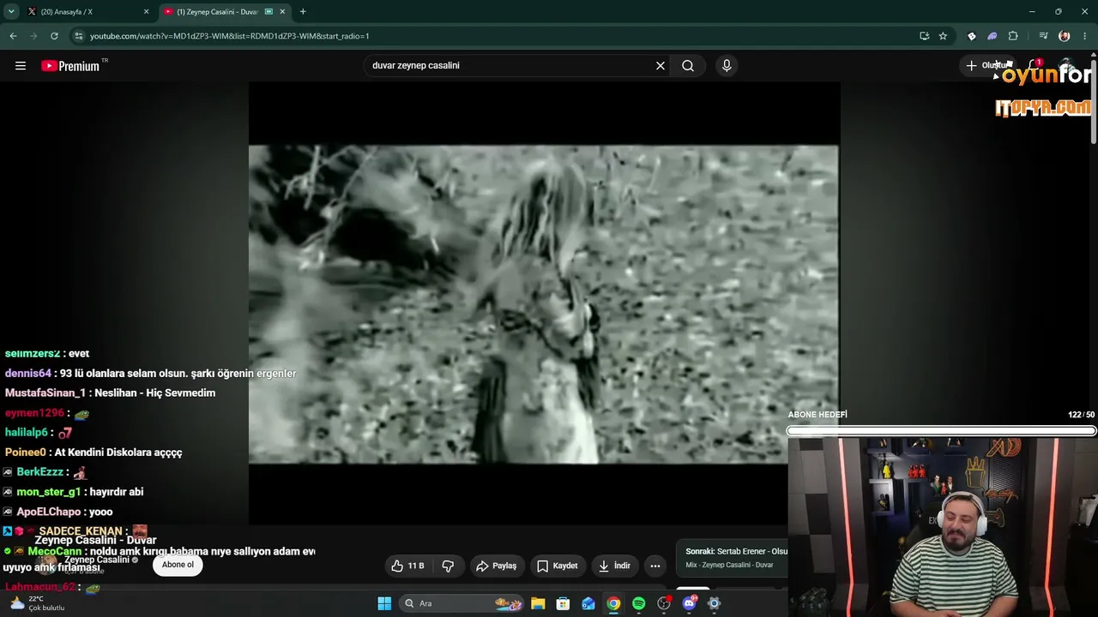The image size is (1098, 617).
Task: Download the video with İndir
Action: tap(614, 566)
